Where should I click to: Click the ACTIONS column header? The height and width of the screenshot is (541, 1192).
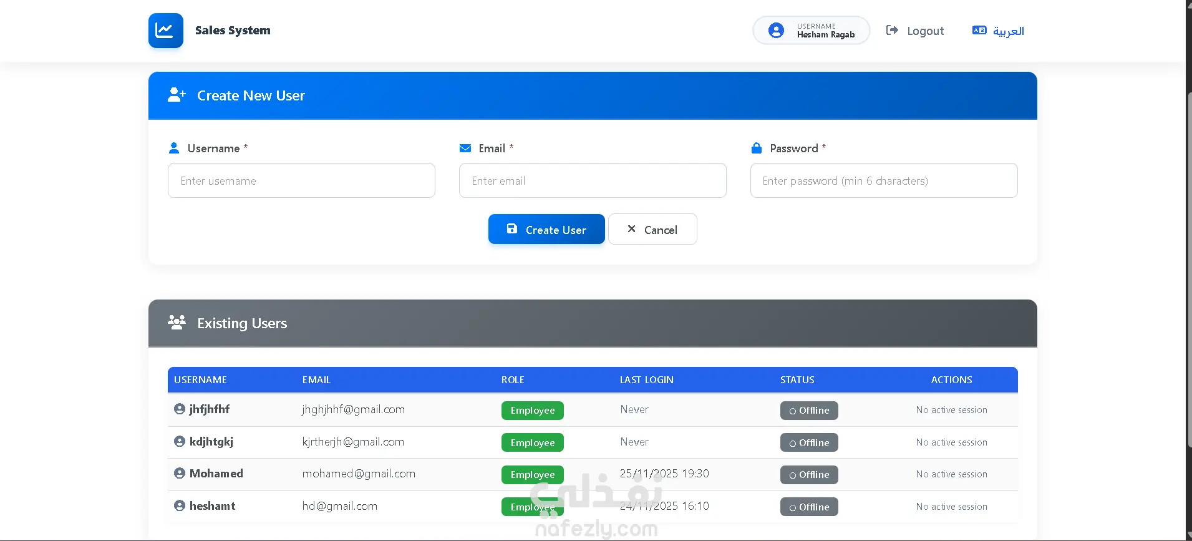[952, 379]
